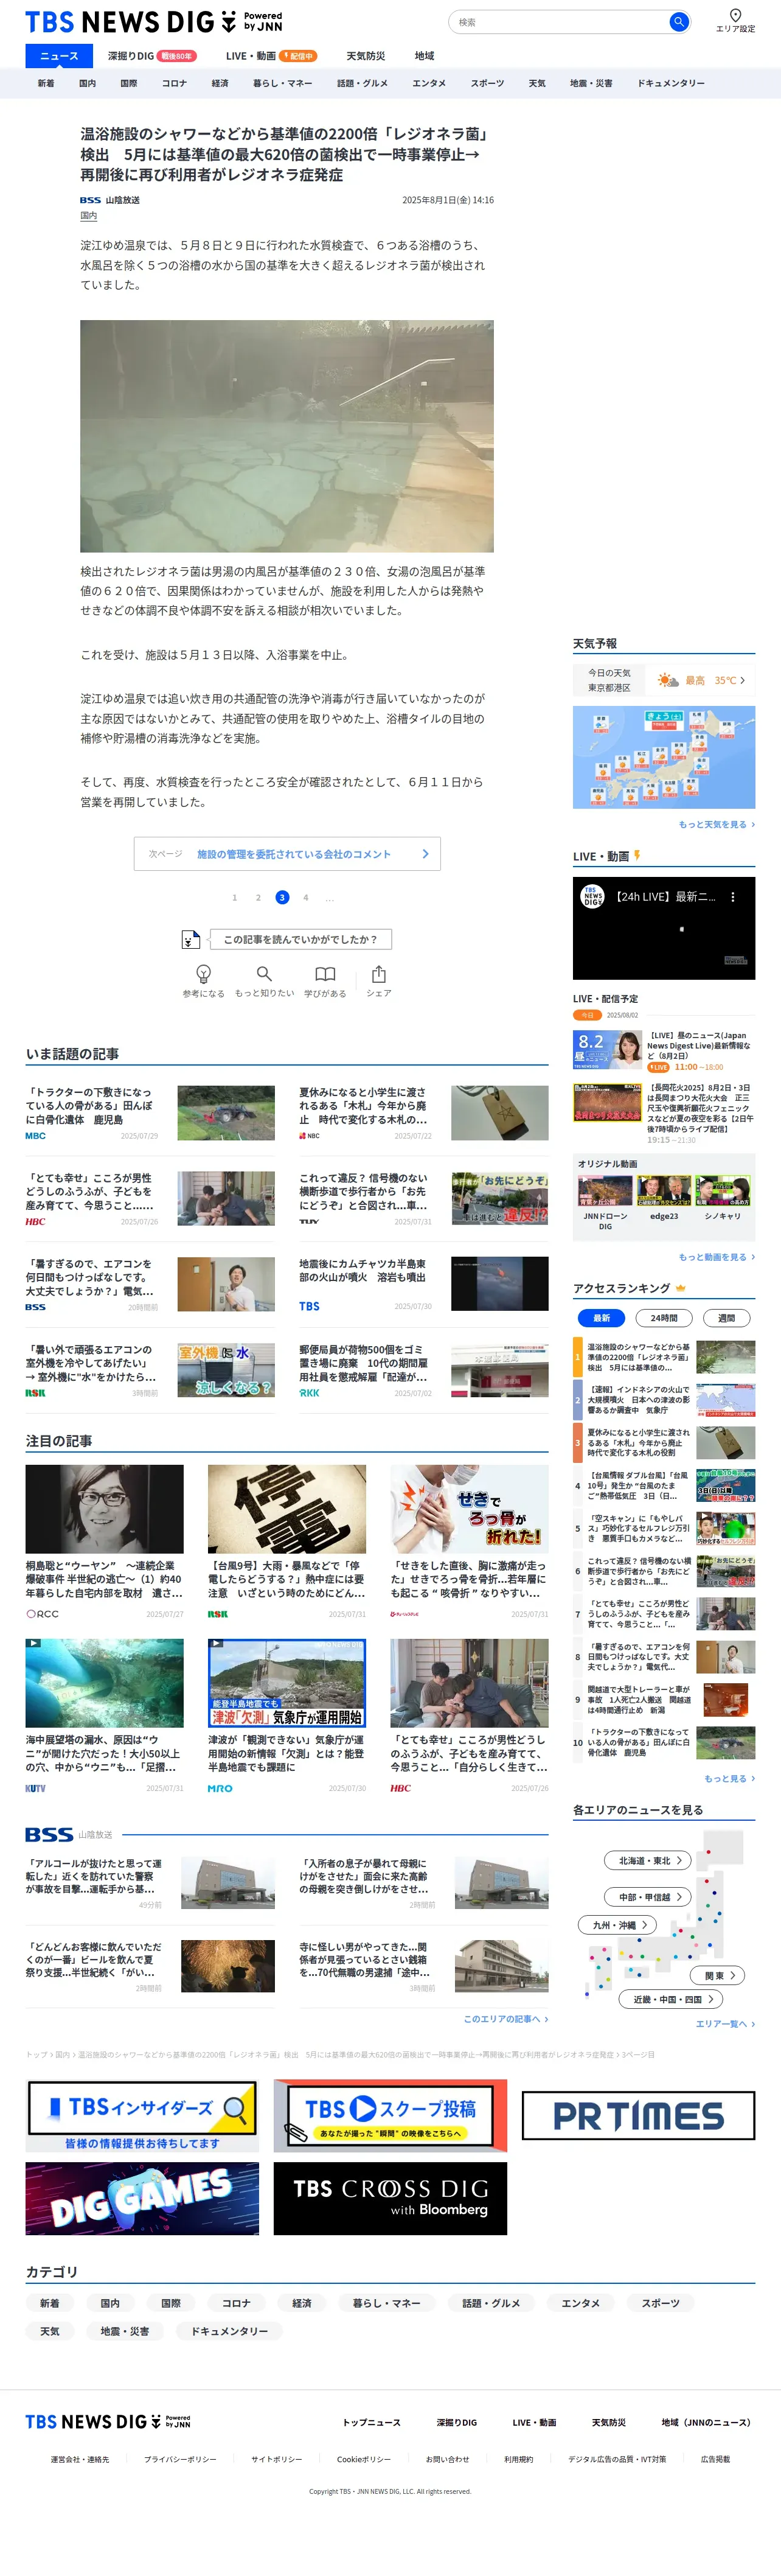Open the TBSインサイダーズ banner
Viewport: 781px width, 2576px height.
(141, 2115)
